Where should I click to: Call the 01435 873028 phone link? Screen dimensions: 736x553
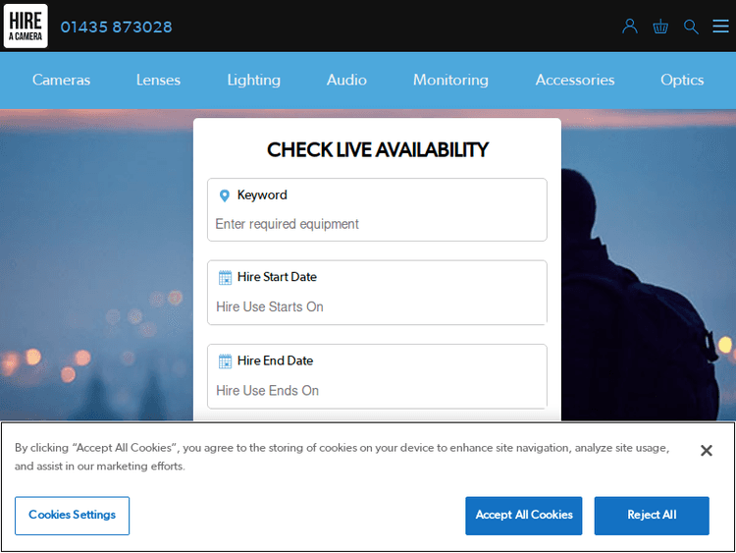(116, 27)
